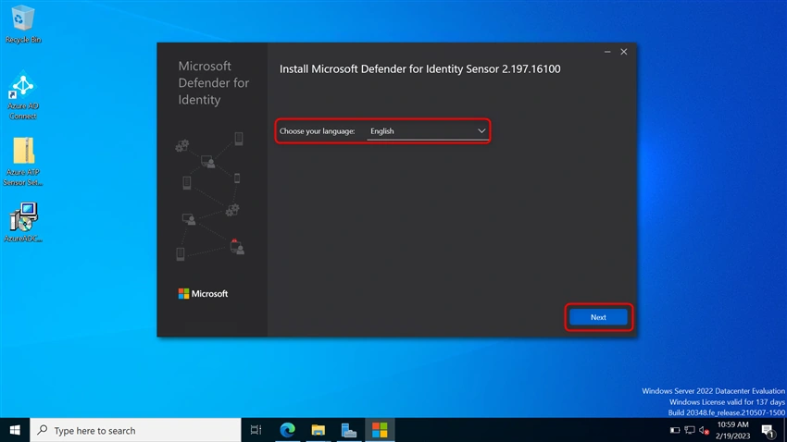Open File Explorer from the taskbar
Image resolution: width=787 pixels, height=442 pixels.
click(319, 430)
